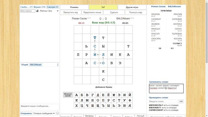Click the КИЛОВОЛЬТ dictionary result
Screen dimensions: 208x117
(x=156, y=105)
